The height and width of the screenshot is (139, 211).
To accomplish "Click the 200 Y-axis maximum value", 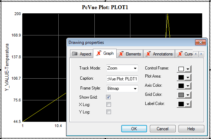I will point(17,14).
